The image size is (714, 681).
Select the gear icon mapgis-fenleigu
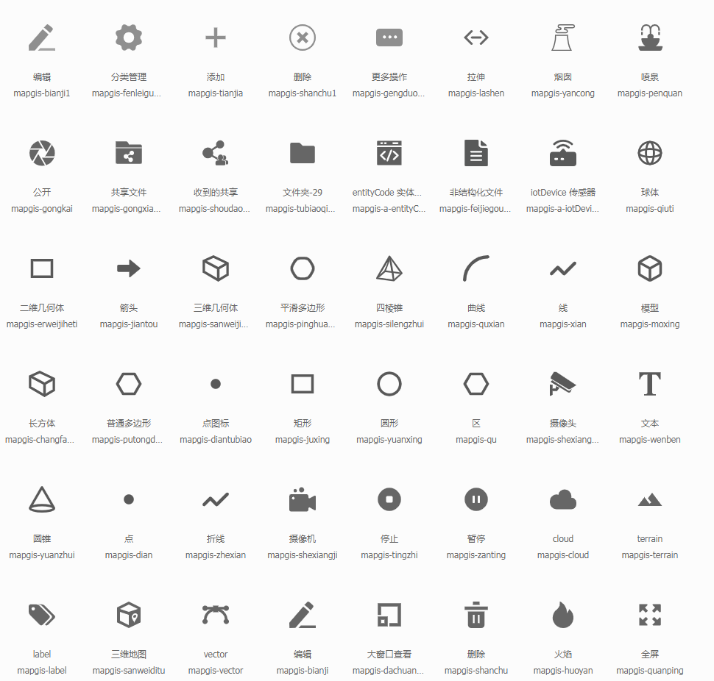coord(129,38)
